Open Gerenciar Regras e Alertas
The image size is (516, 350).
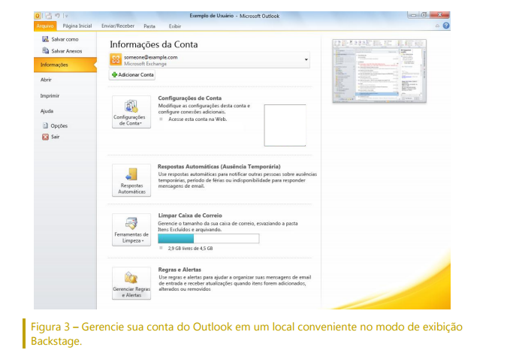131,284
